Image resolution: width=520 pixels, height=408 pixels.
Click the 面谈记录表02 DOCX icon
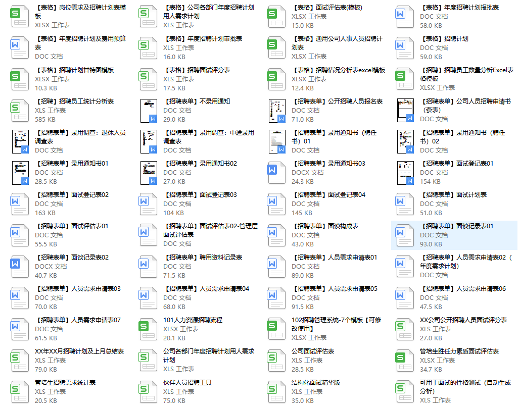(x=20, y=267)
